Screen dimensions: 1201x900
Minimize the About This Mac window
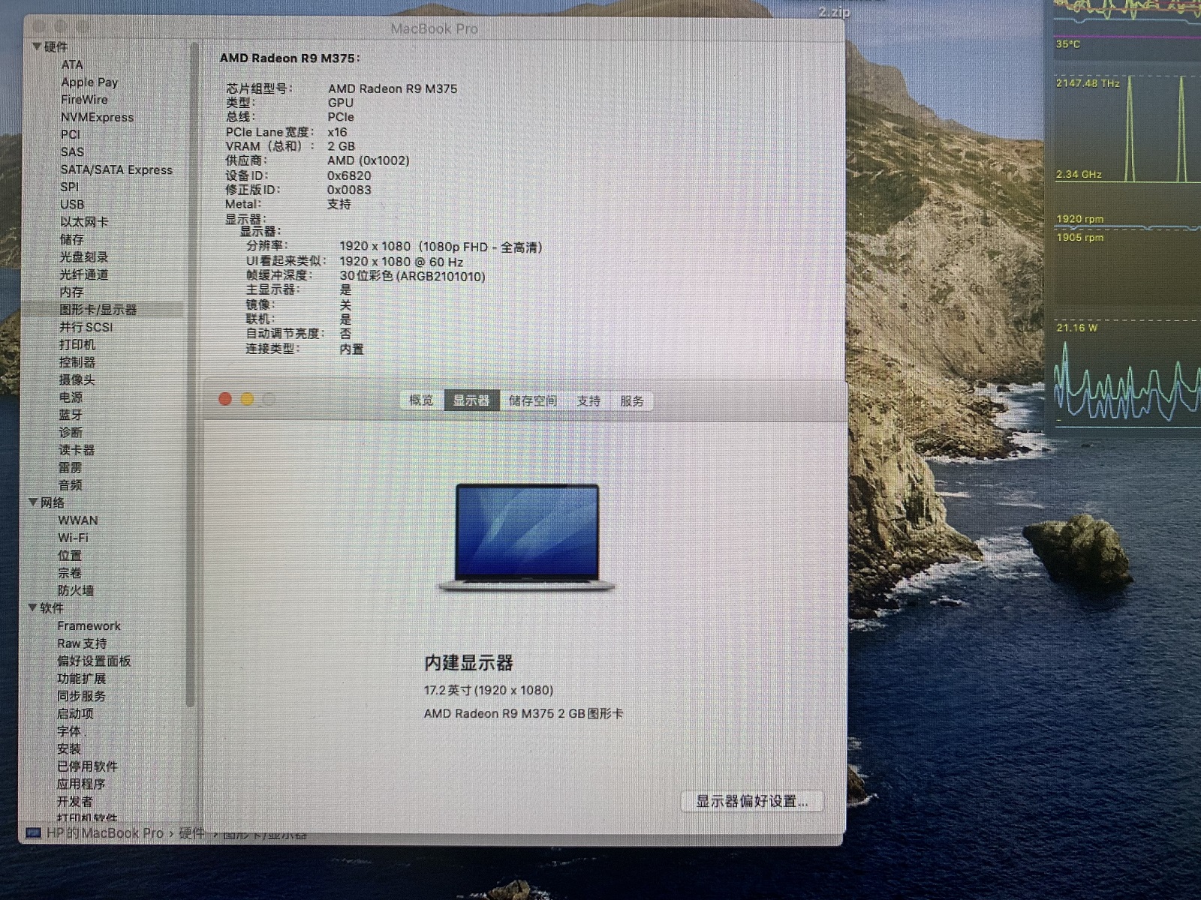coord(247,399)
